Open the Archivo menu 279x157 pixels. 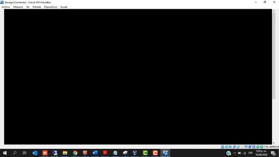(x=6, y=7)
